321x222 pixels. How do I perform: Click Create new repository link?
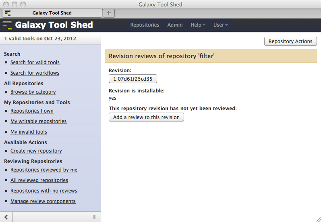pos(36,151)
